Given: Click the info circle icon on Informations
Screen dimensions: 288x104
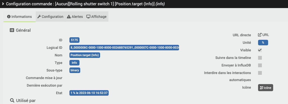Looking at the screenshot, I should point(9,17).
